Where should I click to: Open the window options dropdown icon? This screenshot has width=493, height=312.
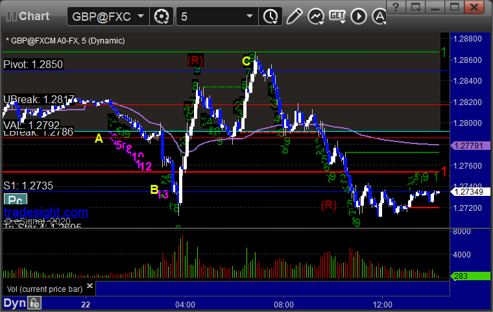pyautogui.click(x=415, y=7)
